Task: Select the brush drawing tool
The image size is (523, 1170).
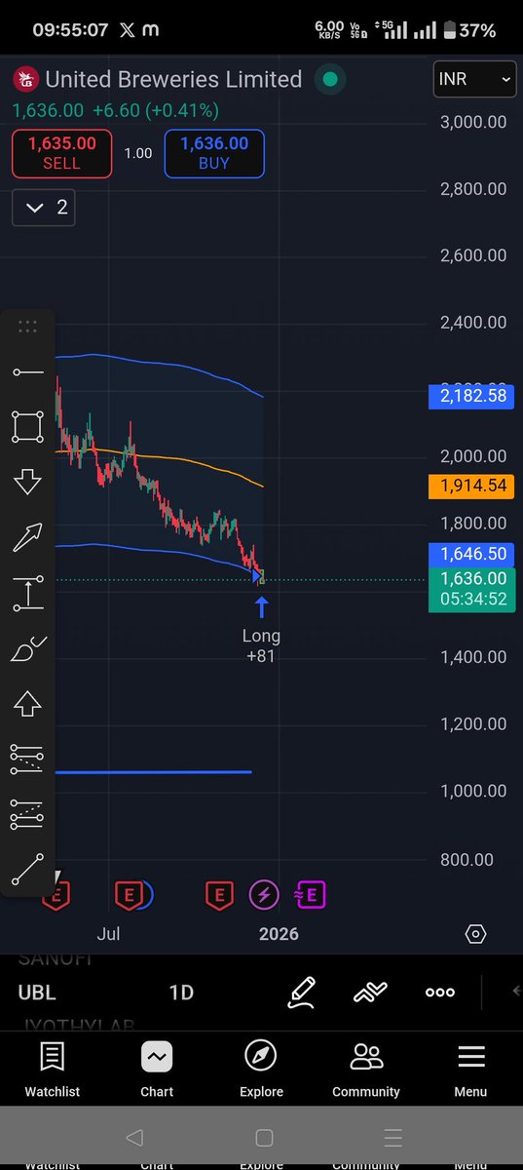Action: tap(27, 648)
